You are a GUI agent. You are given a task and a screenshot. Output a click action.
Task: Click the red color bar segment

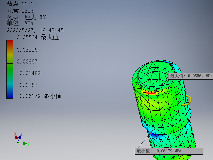[10, 46]
